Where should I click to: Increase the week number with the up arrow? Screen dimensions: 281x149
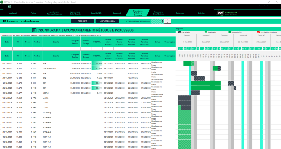coord(168,20)
